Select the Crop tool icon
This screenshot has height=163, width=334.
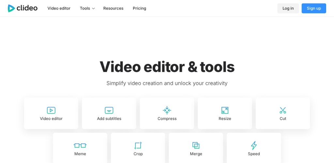pos(138,145)
